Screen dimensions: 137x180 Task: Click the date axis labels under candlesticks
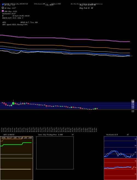(x=49, y=130)
